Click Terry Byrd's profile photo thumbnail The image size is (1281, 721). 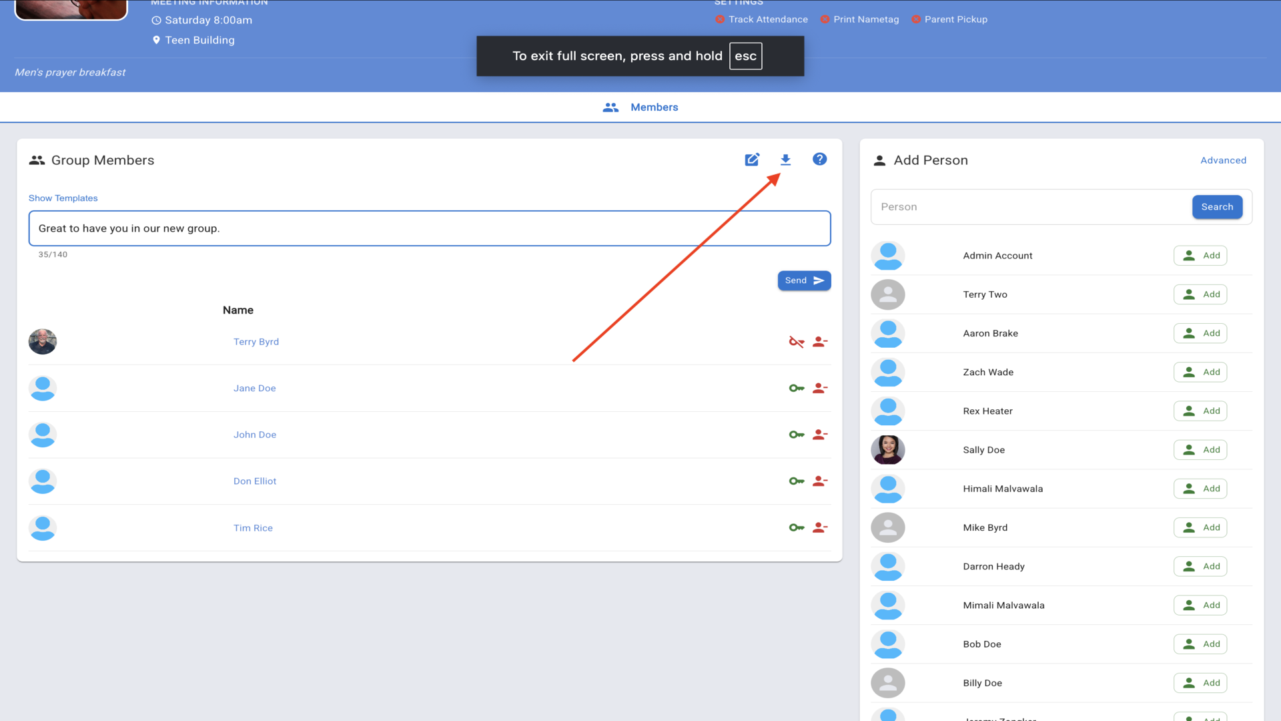click(x=43, y=342)
